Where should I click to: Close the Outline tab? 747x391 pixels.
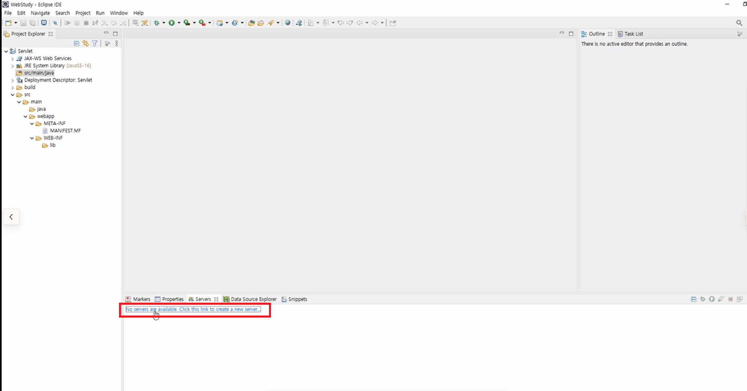tap(610, 34)
